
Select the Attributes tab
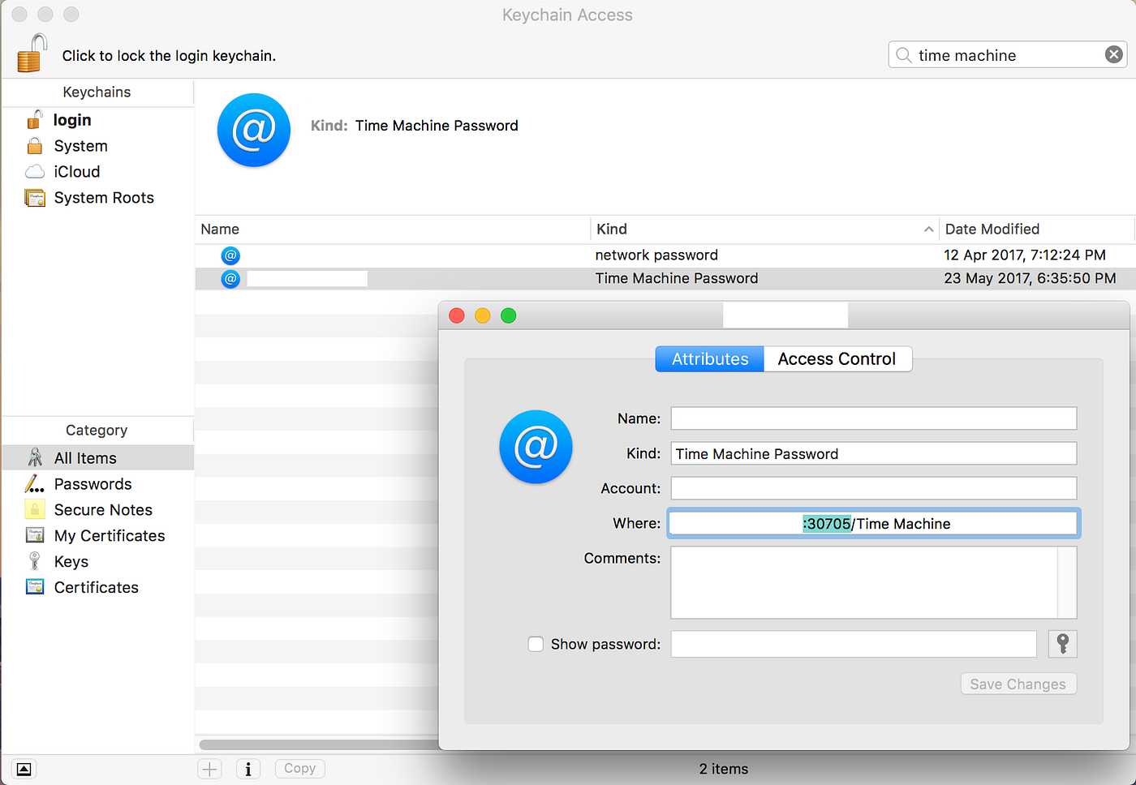709,358
